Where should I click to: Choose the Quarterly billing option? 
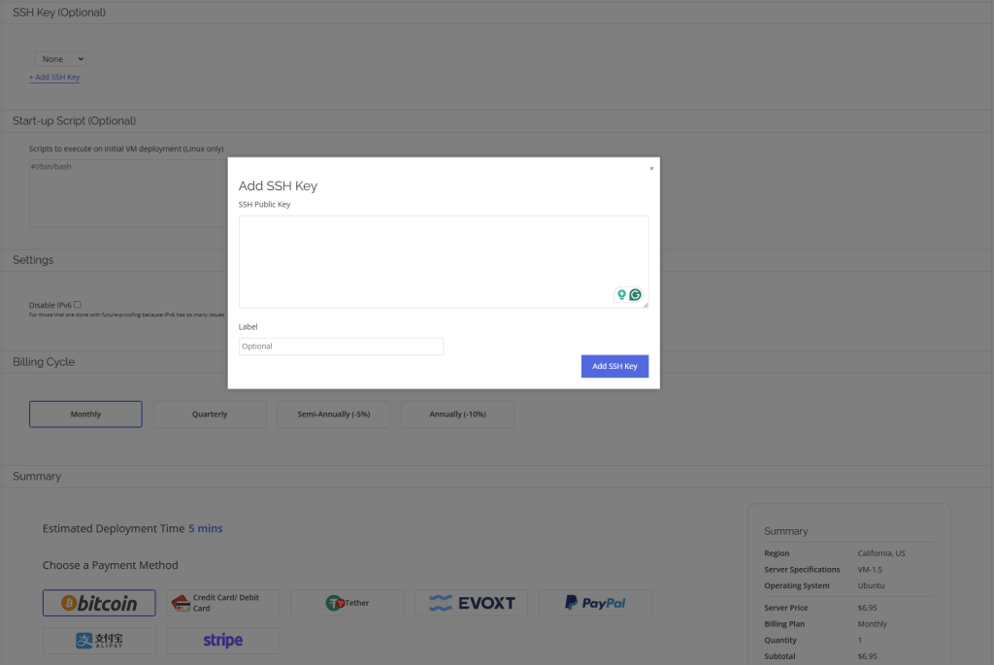[209, 414]
